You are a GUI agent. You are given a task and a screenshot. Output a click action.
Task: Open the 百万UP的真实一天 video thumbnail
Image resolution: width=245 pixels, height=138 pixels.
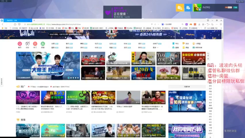click(168, 59)
